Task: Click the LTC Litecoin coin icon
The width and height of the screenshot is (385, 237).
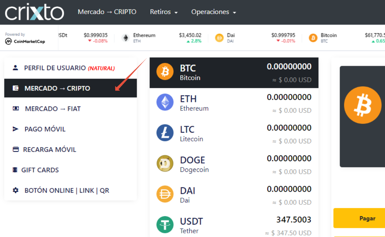Action: pos(165,133)
